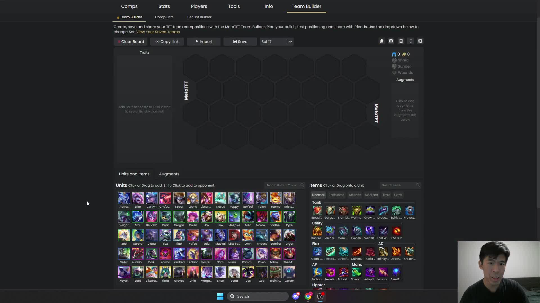This screenshot has height=303, width=540.
Task: Open the View Your Saved Teams link
Action: [x=158, y=32]
